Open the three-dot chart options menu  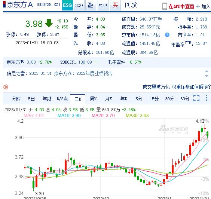click(x=207, y=98)
